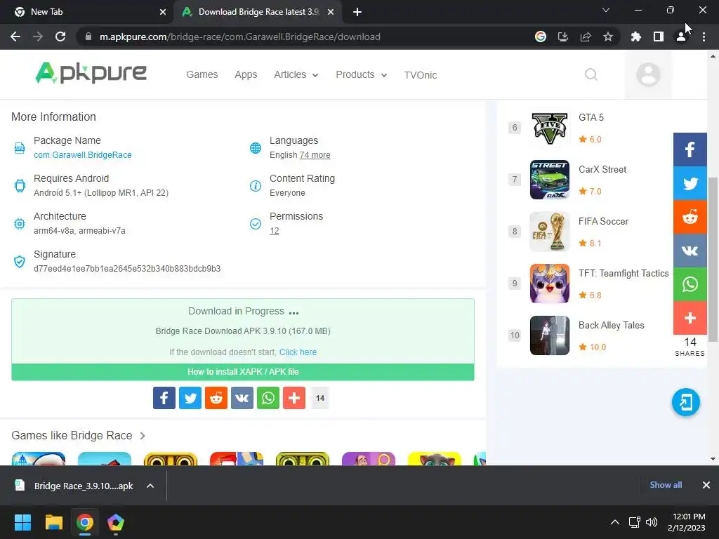Open the TVOnic menu item
Screen dimensions: 719x539
420,74
